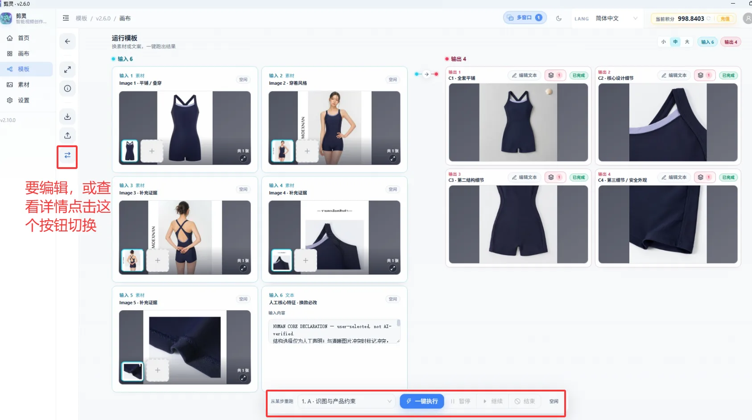Click the swap/switch mode icon
This screenshot has height=420, width=752.
click(67, 155)
